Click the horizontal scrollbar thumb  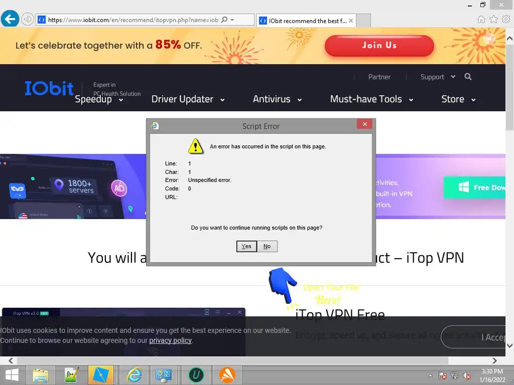[x=232, y=360]
